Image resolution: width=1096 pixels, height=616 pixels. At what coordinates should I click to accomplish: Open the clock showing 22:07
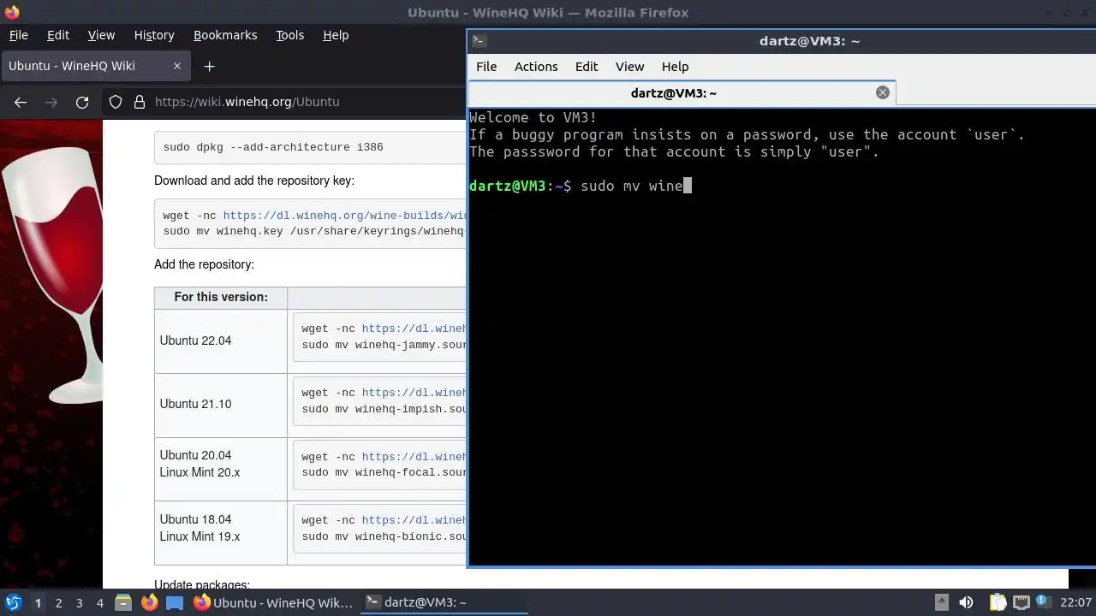coord(1075,602)
